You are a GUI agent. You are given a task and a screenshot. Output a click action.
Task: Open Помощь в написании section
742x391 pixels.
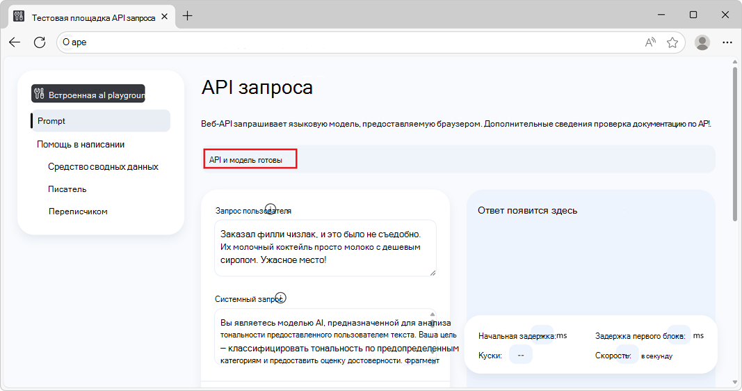click(x=81, y=145)
